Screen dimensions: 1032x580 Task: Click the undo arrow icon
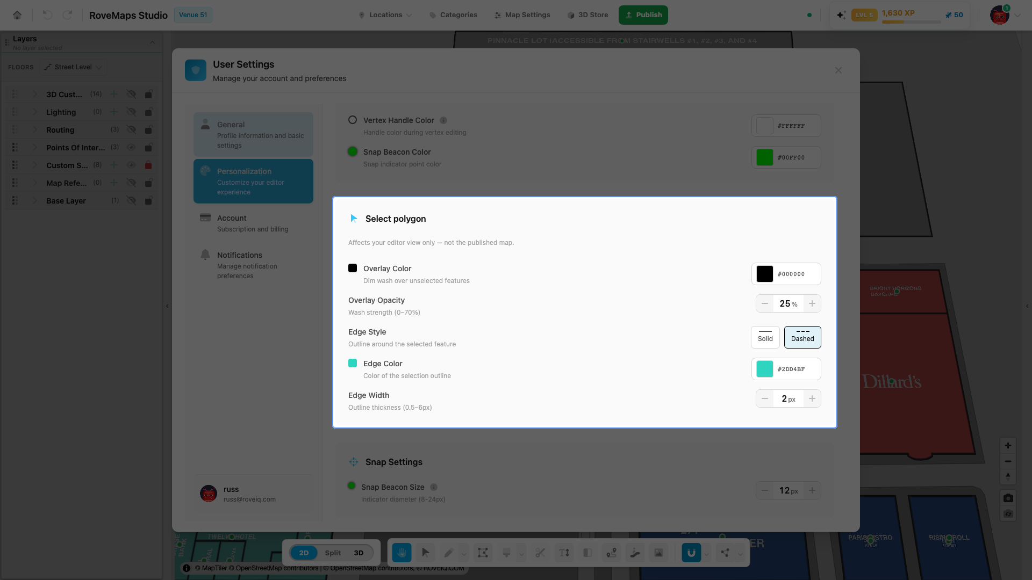point(47,15)
